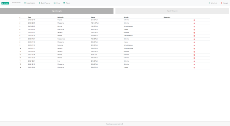The height and width of the screenshot is (126, 230).
Task: Delete row 16 entry dated 2022-12-09
Action: [194, 68]
